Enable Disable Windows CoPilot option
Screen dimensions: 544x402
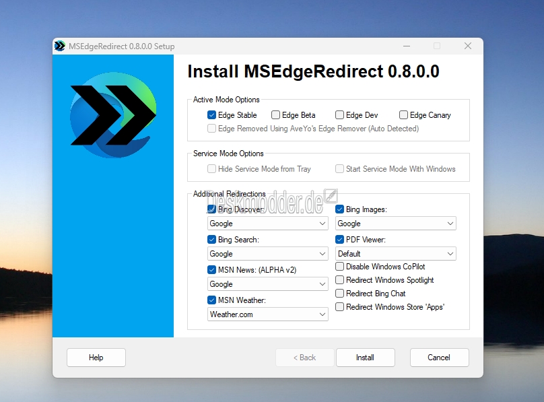[x=339, y=267]
